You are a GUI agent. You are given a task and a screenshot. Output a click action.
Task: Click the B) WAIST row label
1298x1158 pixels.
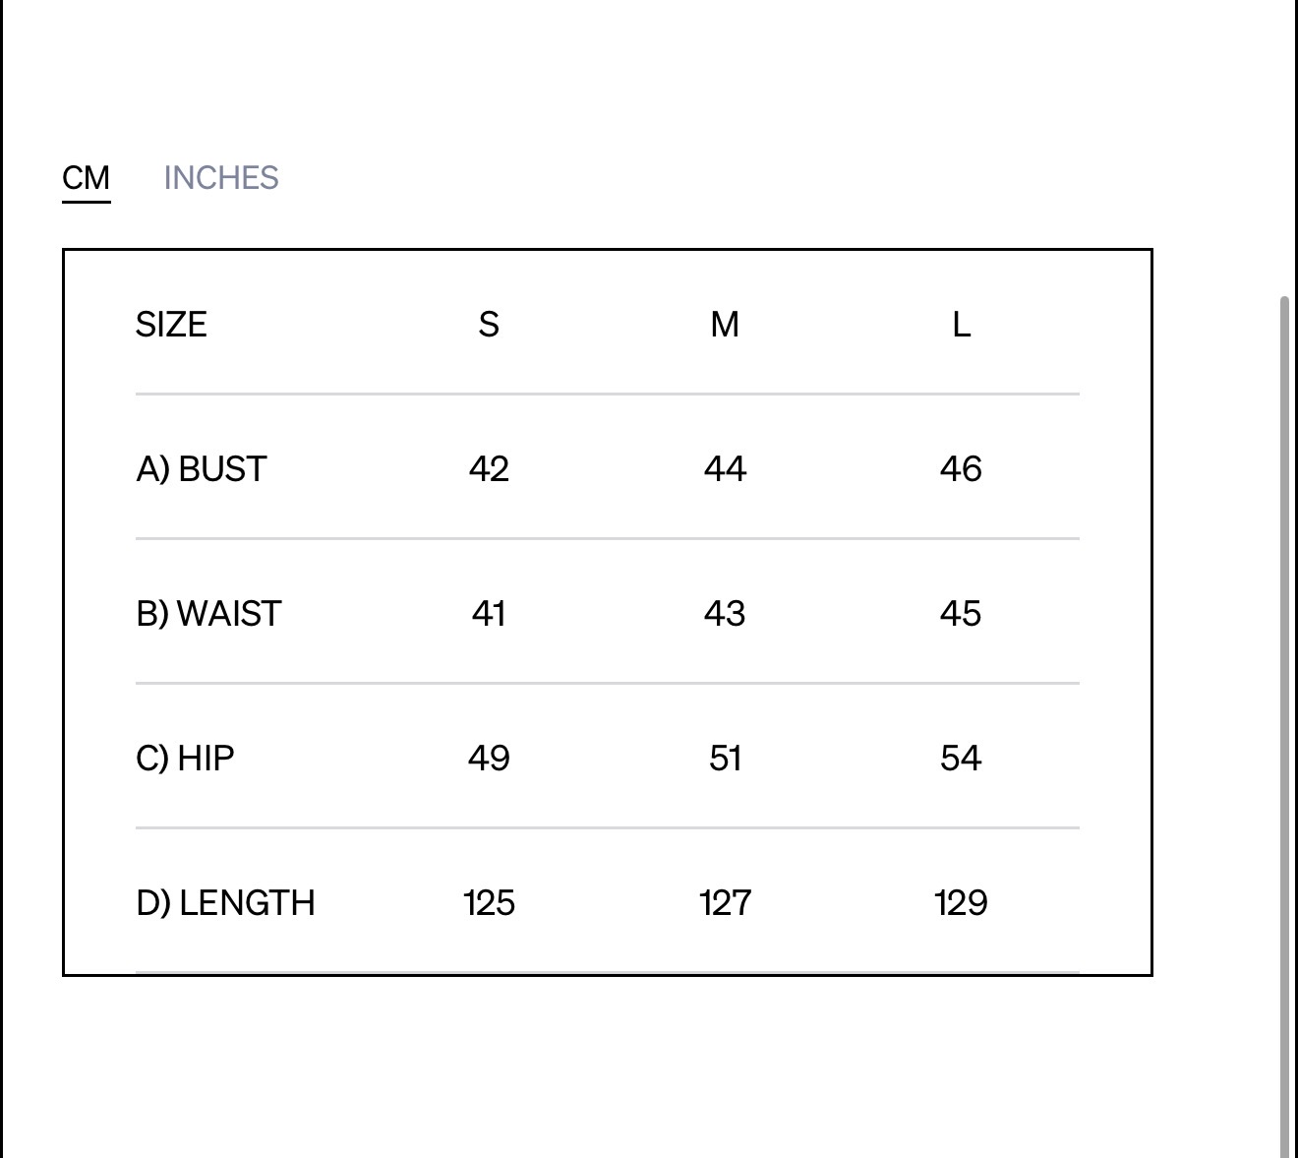pyautogui.click(x=208, y=614)
